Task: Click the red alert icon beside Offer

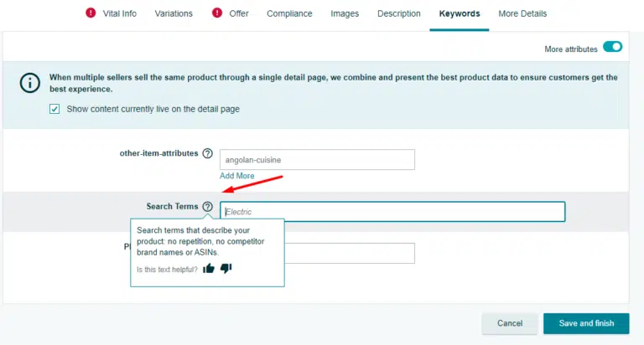Action: click(x=217, y=13)
